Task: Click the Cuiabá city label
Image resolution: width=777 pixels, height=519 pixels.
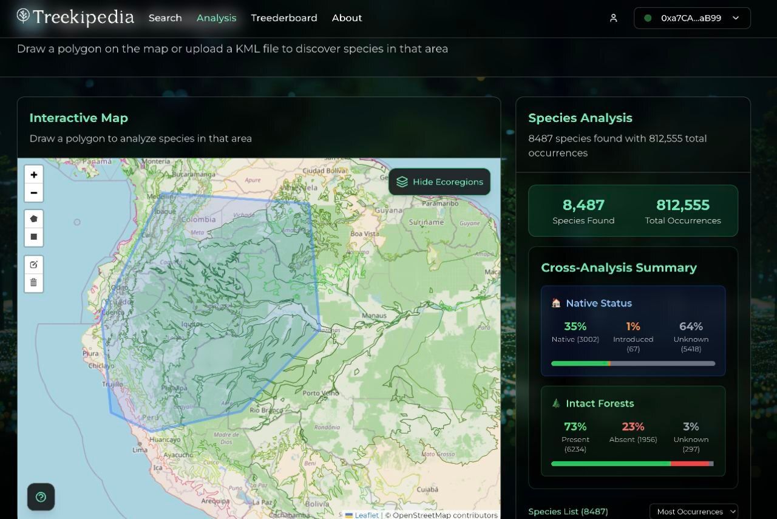Action: (x=427, y=489)
